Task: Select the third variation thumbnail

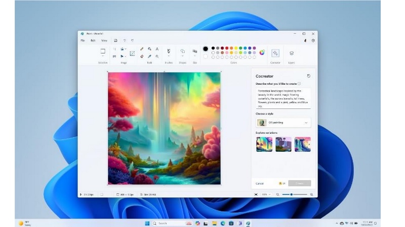Action: coord(302,144)
